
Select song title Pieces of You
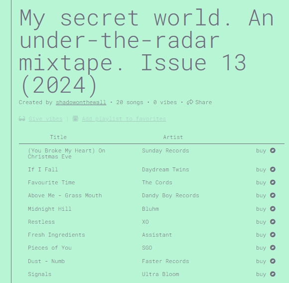pyautogui.click(x=50, y=248)
